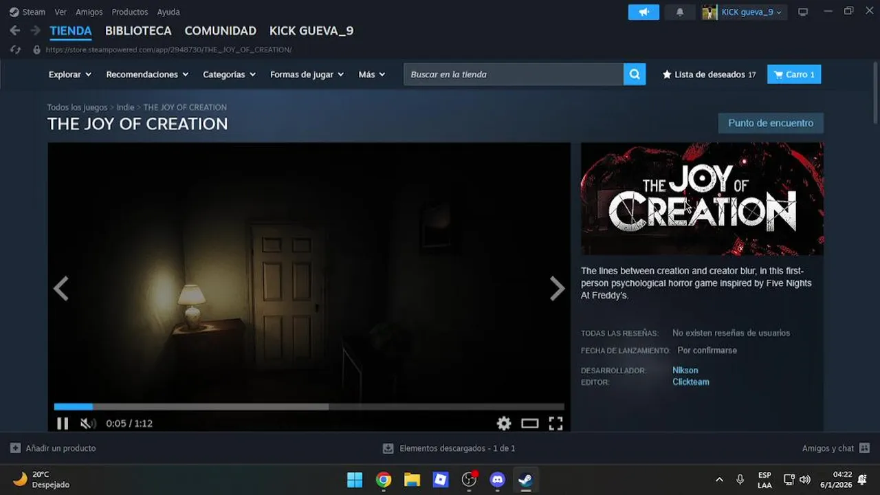This screenshot has height=495, width=880.
Task: Open the volume tray control
Action: pyautogui.click(x=805, y=479)
